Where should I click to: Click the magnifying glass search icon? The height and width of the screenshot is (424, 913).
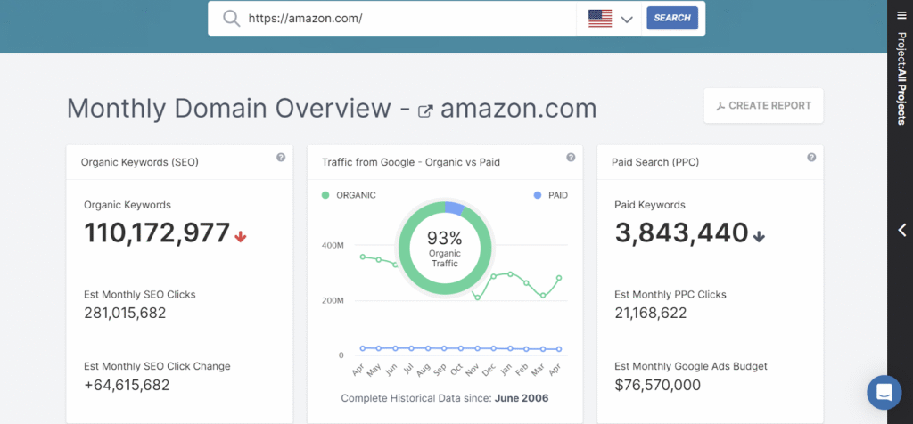(x=231, y=18)
